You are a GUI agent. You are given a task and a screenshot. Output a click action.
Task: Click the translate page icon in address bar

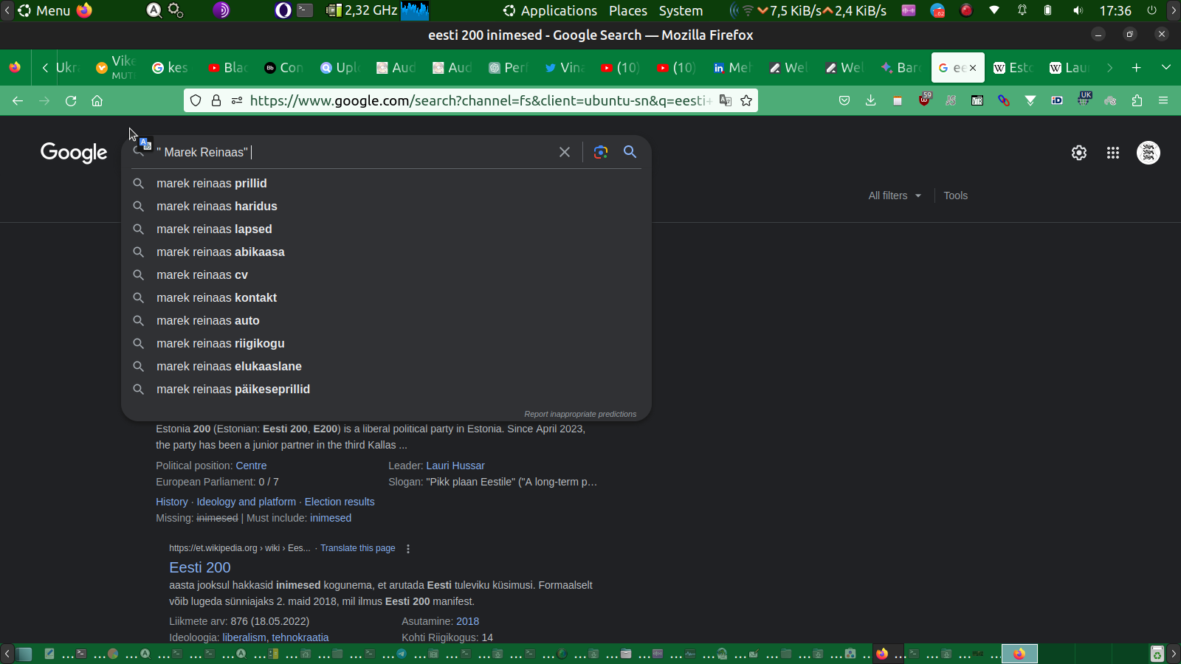726,101
